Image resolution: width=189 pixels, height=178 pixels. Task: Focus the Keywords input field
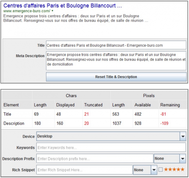coord(111,147)
